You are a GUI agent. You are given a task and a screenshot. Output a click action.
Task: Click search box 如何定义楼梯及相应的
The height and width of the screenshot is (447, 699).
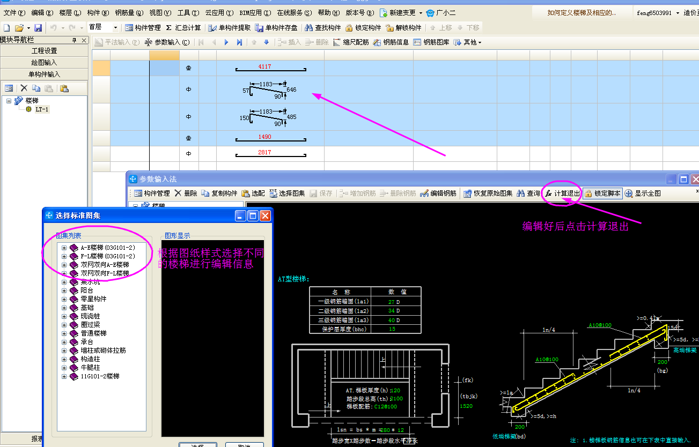tap(582, 13)
